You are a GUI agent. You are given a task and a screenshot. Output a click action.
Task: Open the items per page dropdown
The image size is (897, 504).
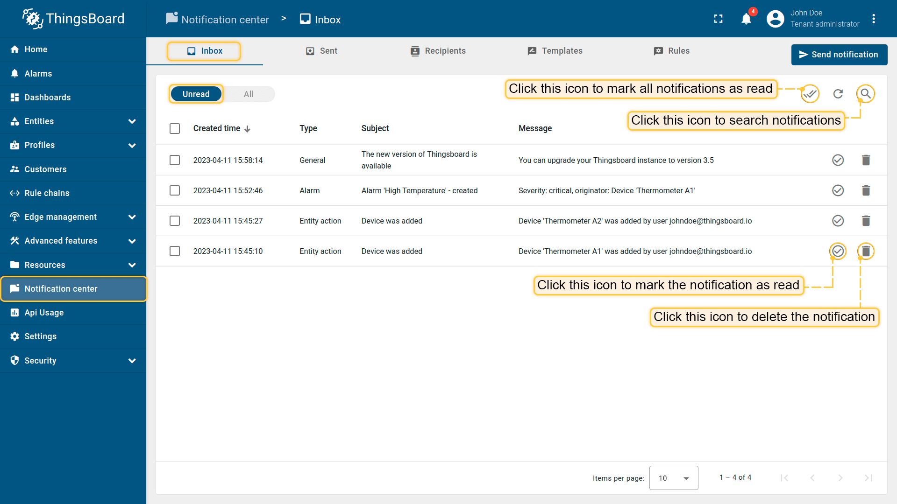[x=673, y=478]
